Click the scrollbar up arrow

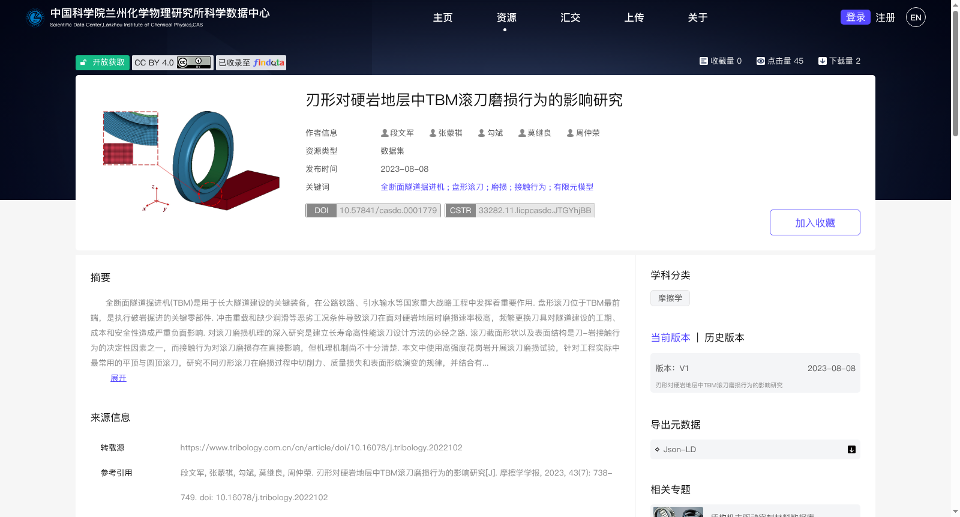[x=955, y=4]
